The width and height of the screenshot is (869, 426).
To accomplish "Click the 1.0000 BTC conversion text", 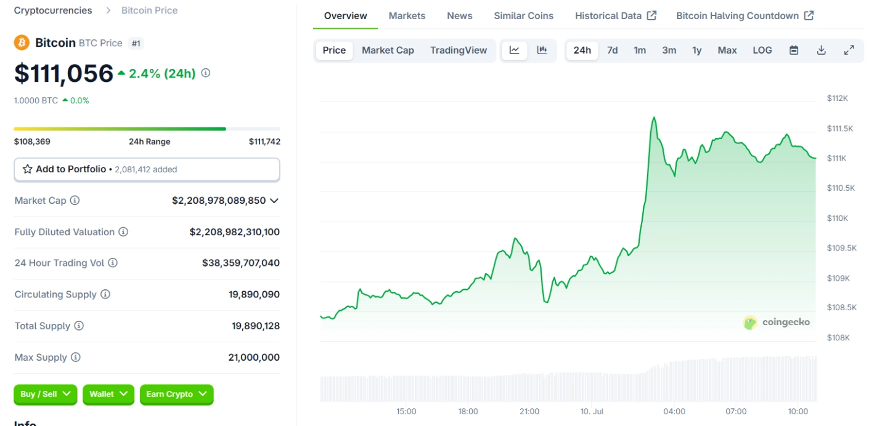I will point(36,100).
